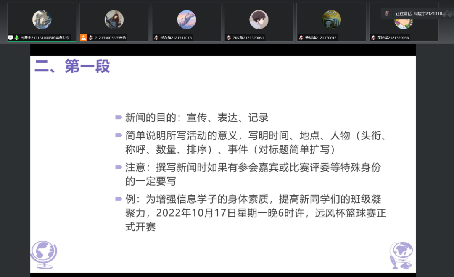454x277 pixels.
Task: Click the green microphone icon beside 周晟宇
Action: (x=17, y=38)
